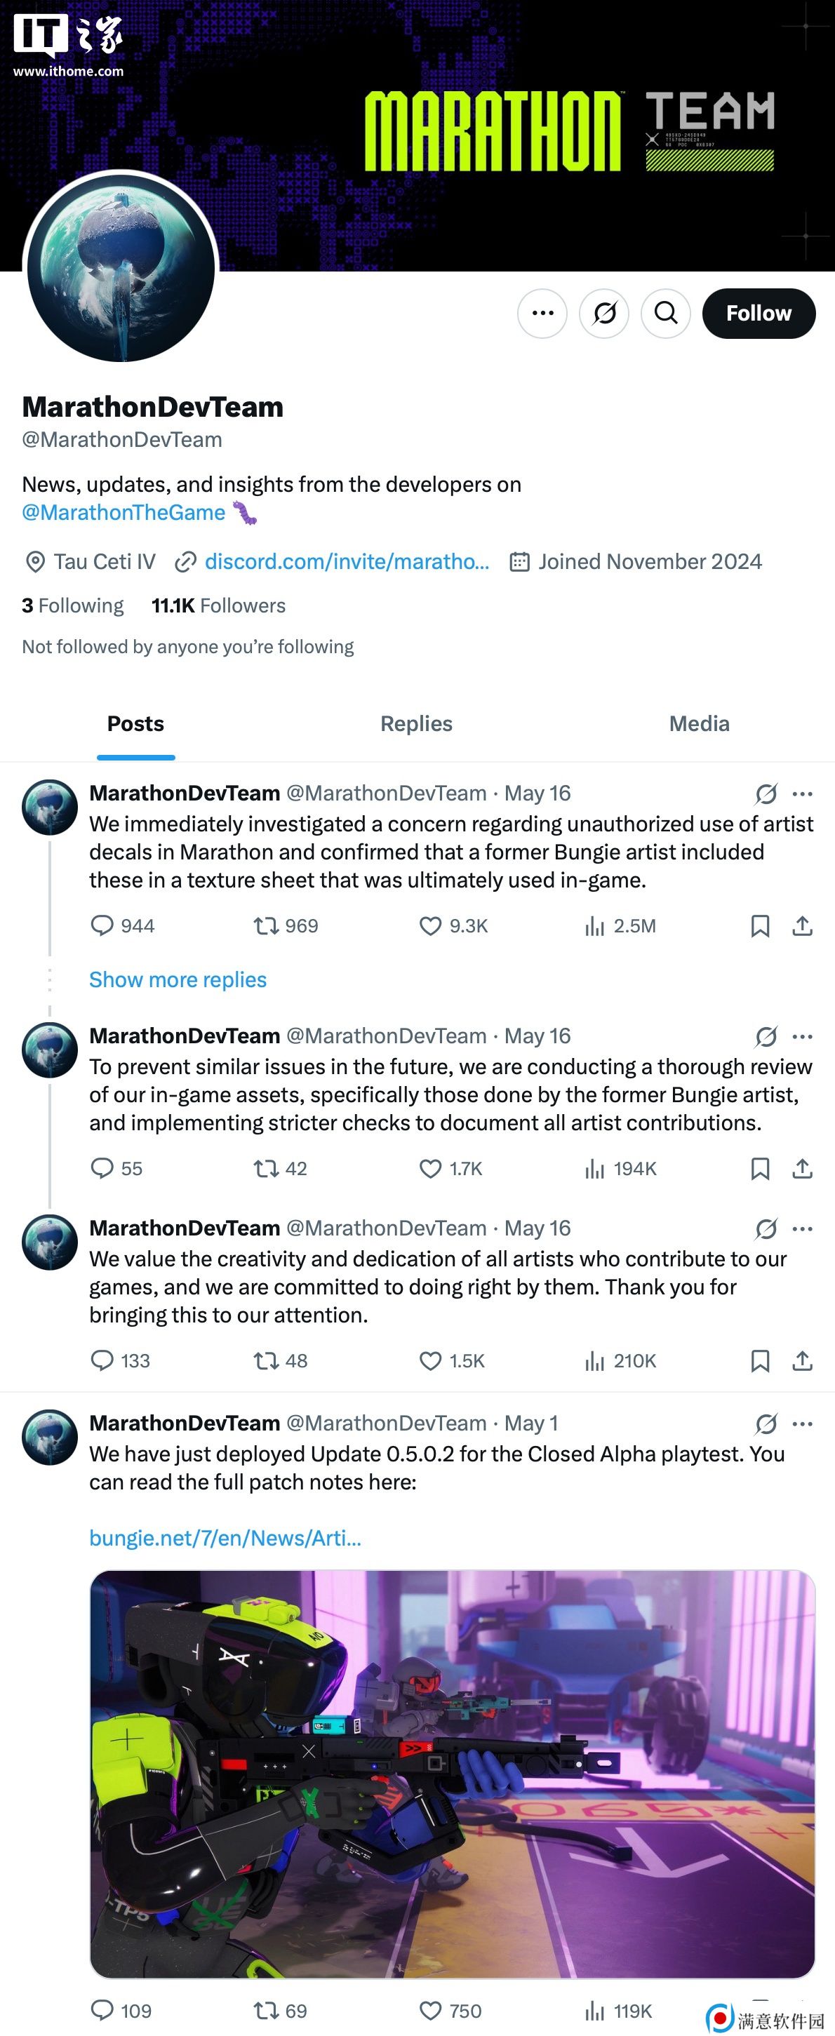
Task: Switch to the Replies tab
Action: point(416,724)
